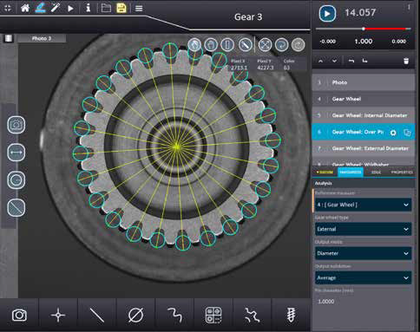The image size is (420, 332).
Task: Run measurement with the circular play button
Action: 327,14
